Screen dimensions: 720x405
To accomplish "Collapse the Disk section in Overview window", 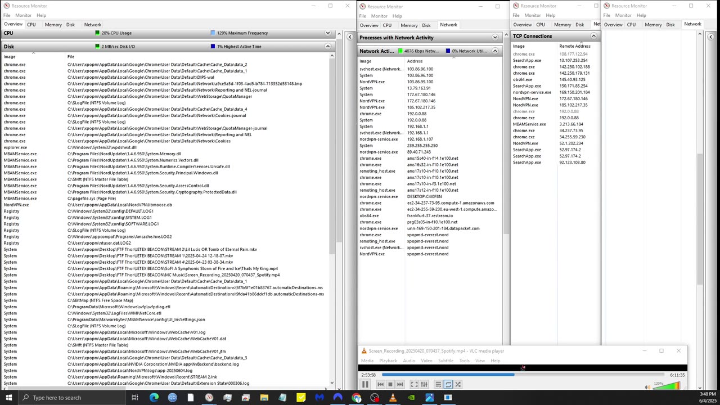I will 327,47.
